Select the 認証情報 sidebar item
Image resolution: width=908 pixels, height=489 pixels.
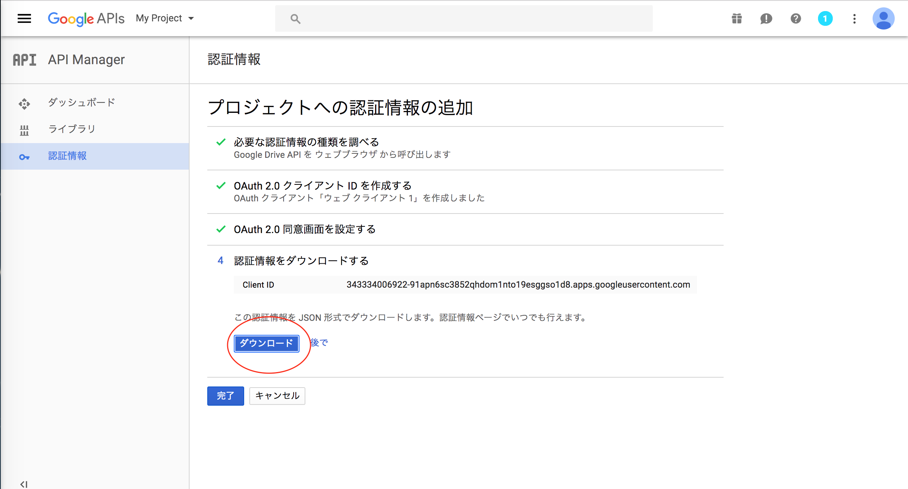pyautogui.click(x=95, y=156)
